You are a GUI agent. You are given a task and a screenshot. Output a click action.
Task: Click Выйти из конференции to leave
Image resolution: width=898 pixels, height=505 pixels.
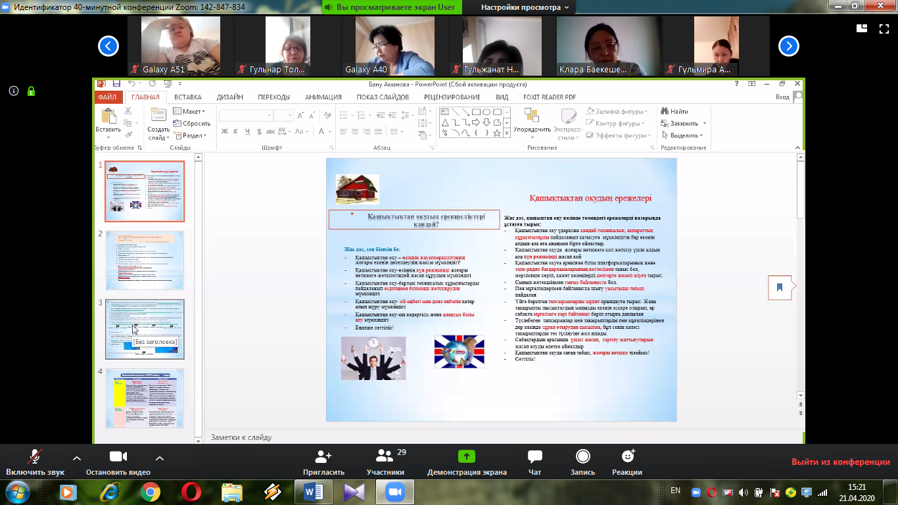point(840,462)
